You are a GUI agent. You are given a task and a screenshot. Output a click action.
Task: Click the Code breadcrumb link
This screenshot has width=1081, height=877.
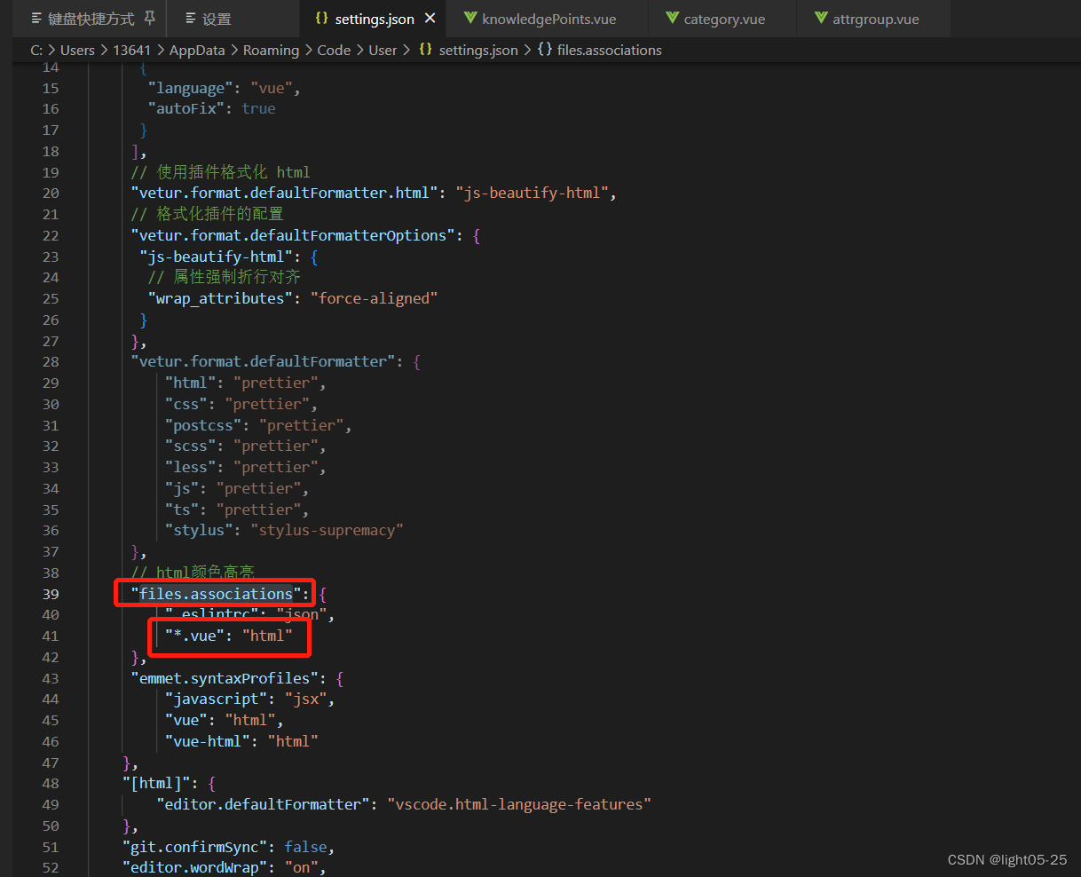[x=334, y=50]
